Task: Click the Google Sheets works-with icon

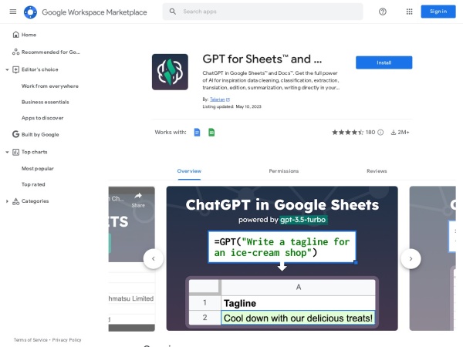Action: point(211,132)
